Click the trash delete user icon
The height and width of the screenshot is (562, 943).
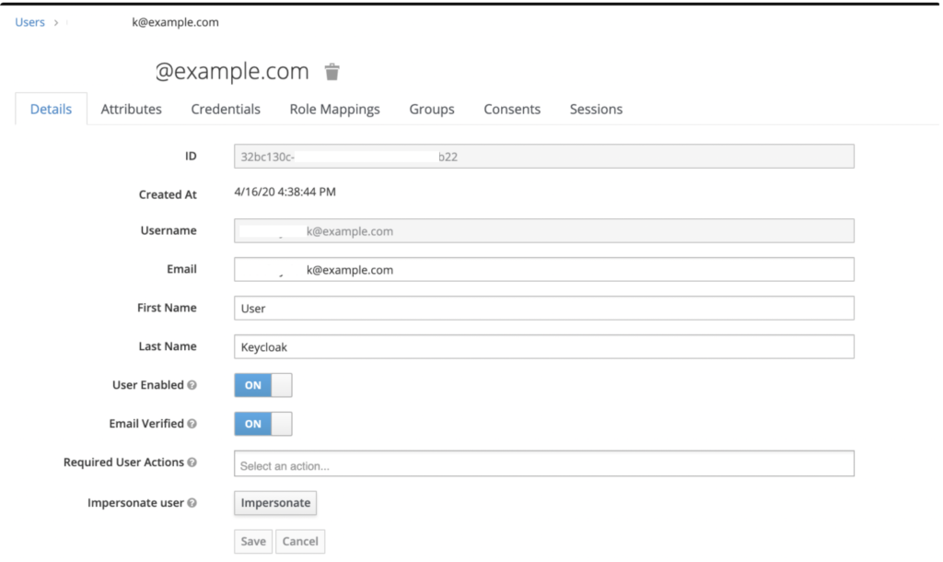click(332, 72)
